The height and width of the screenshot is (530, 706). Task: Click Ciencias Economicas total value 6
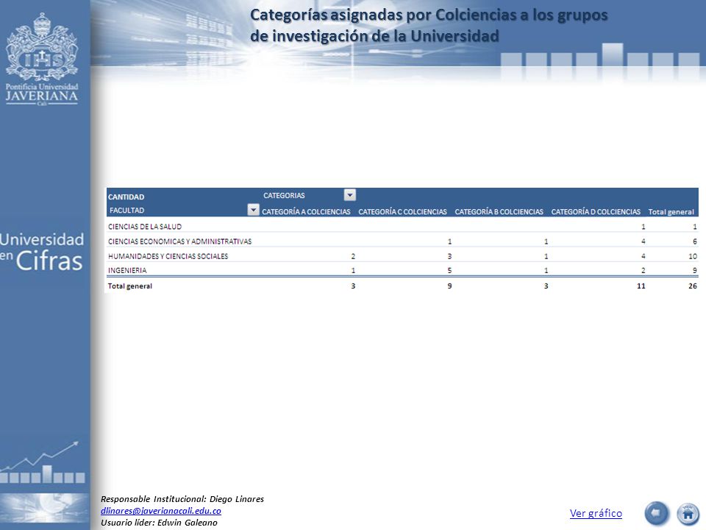click(695, 241)
